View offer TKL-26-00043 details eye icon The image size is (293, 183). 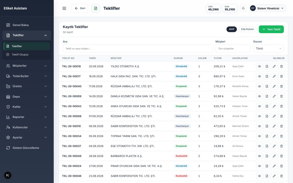(x=259, y=106)
